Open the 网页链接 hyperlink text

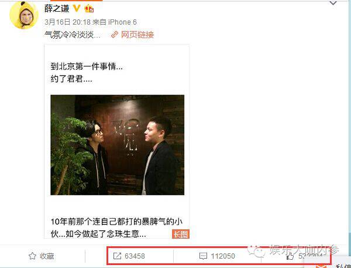click(x=137, y=35)
